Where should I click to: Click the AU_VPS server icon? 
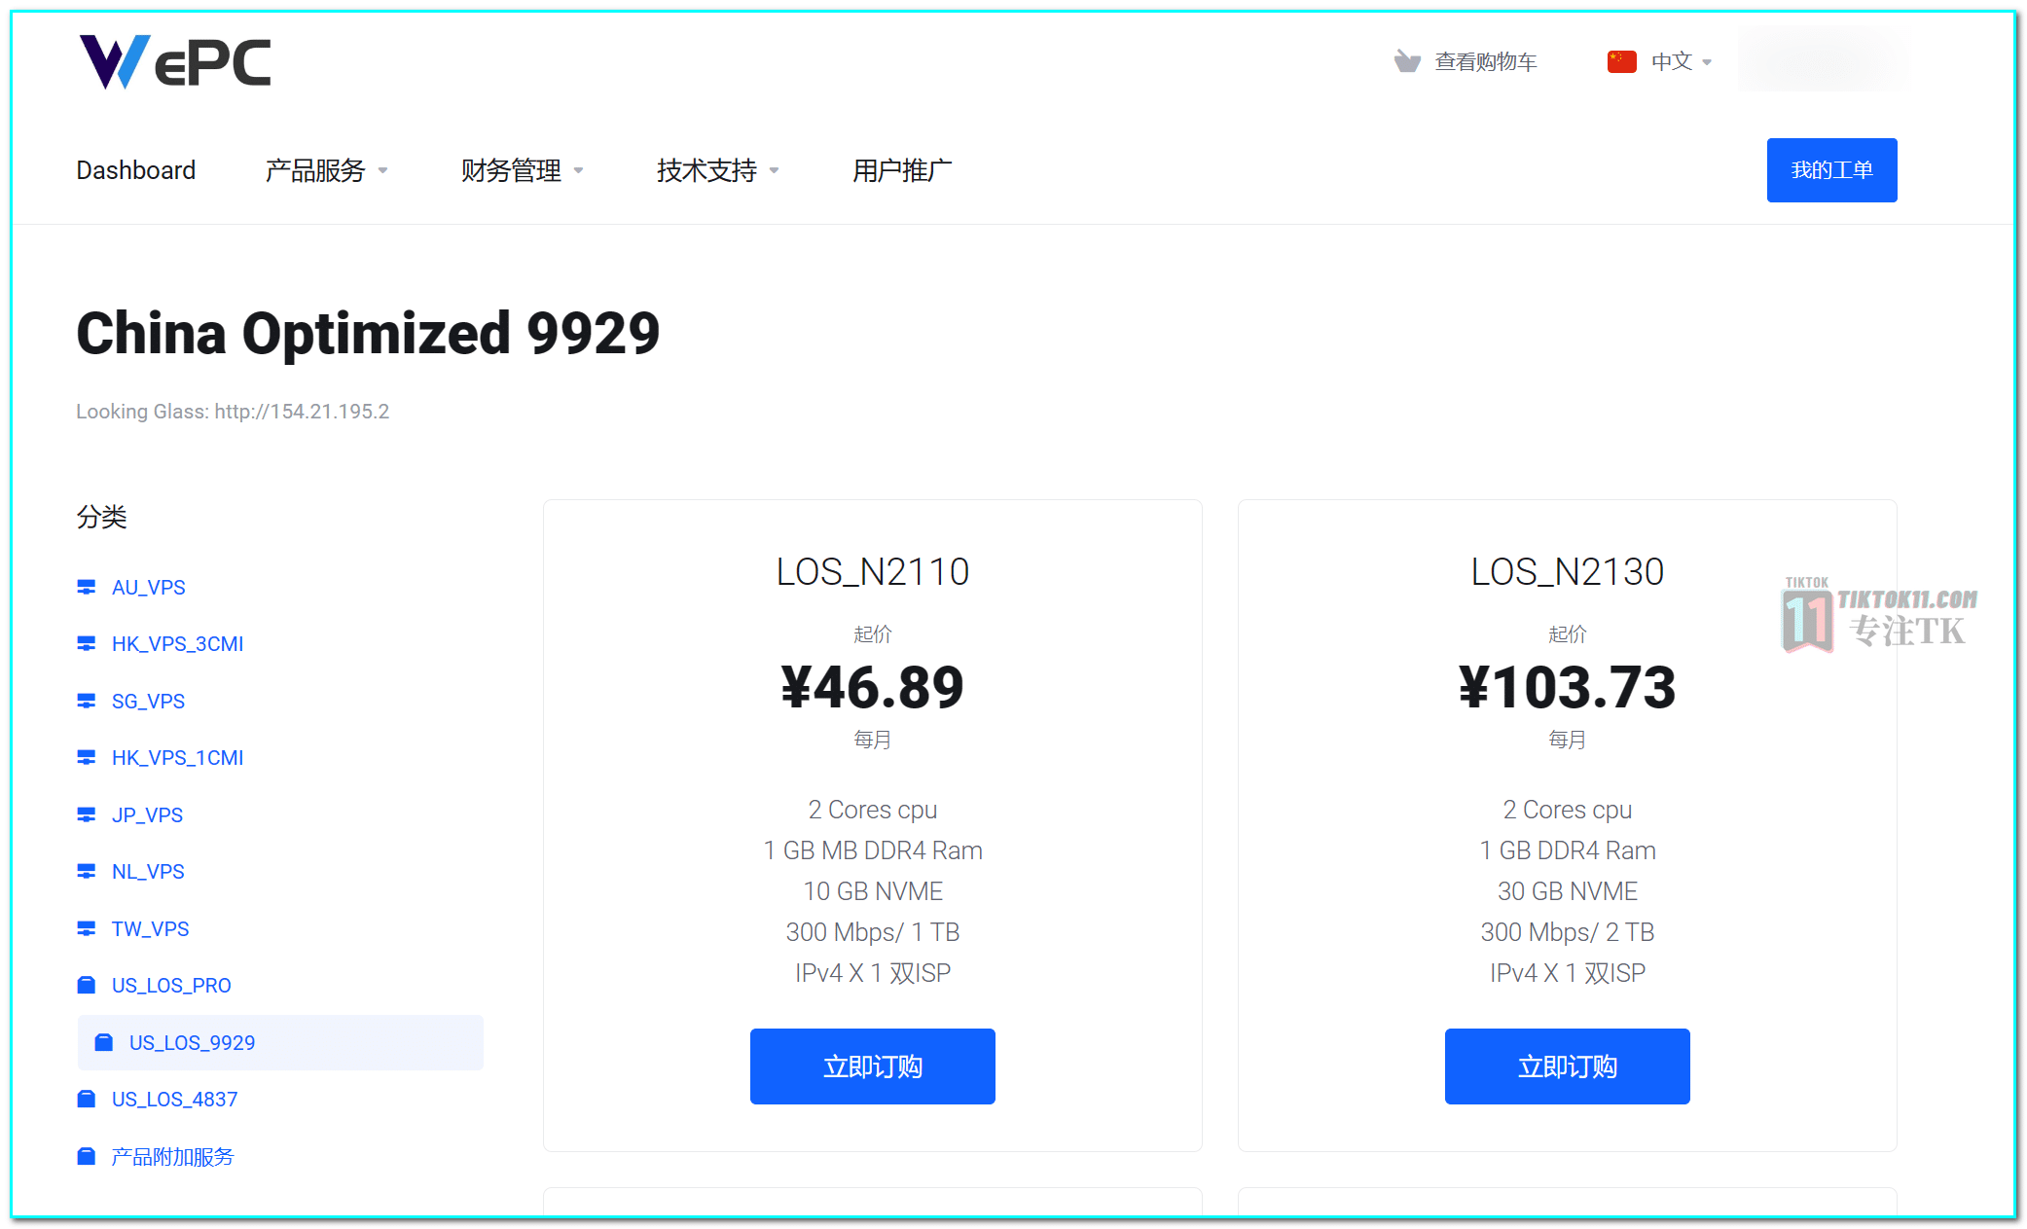[x=87, y=587]
